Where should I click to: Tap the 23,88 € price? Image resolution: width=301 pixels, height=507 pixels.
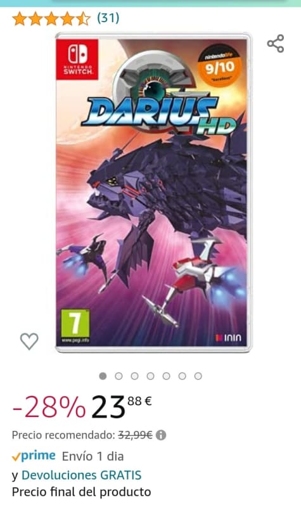coord(122,406)
